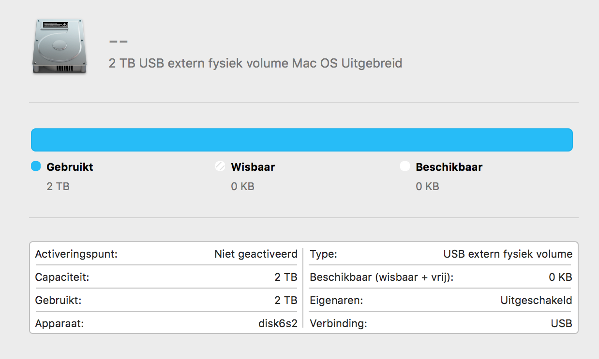599x359 pixels.
Task: Click the Type row label
Action: (x=323, y=254)
